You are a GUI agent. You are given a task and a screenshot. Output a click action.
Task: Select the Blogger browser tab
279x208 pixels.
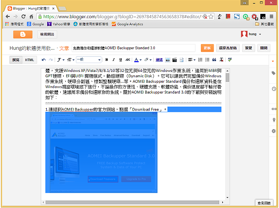pos(31,8)
